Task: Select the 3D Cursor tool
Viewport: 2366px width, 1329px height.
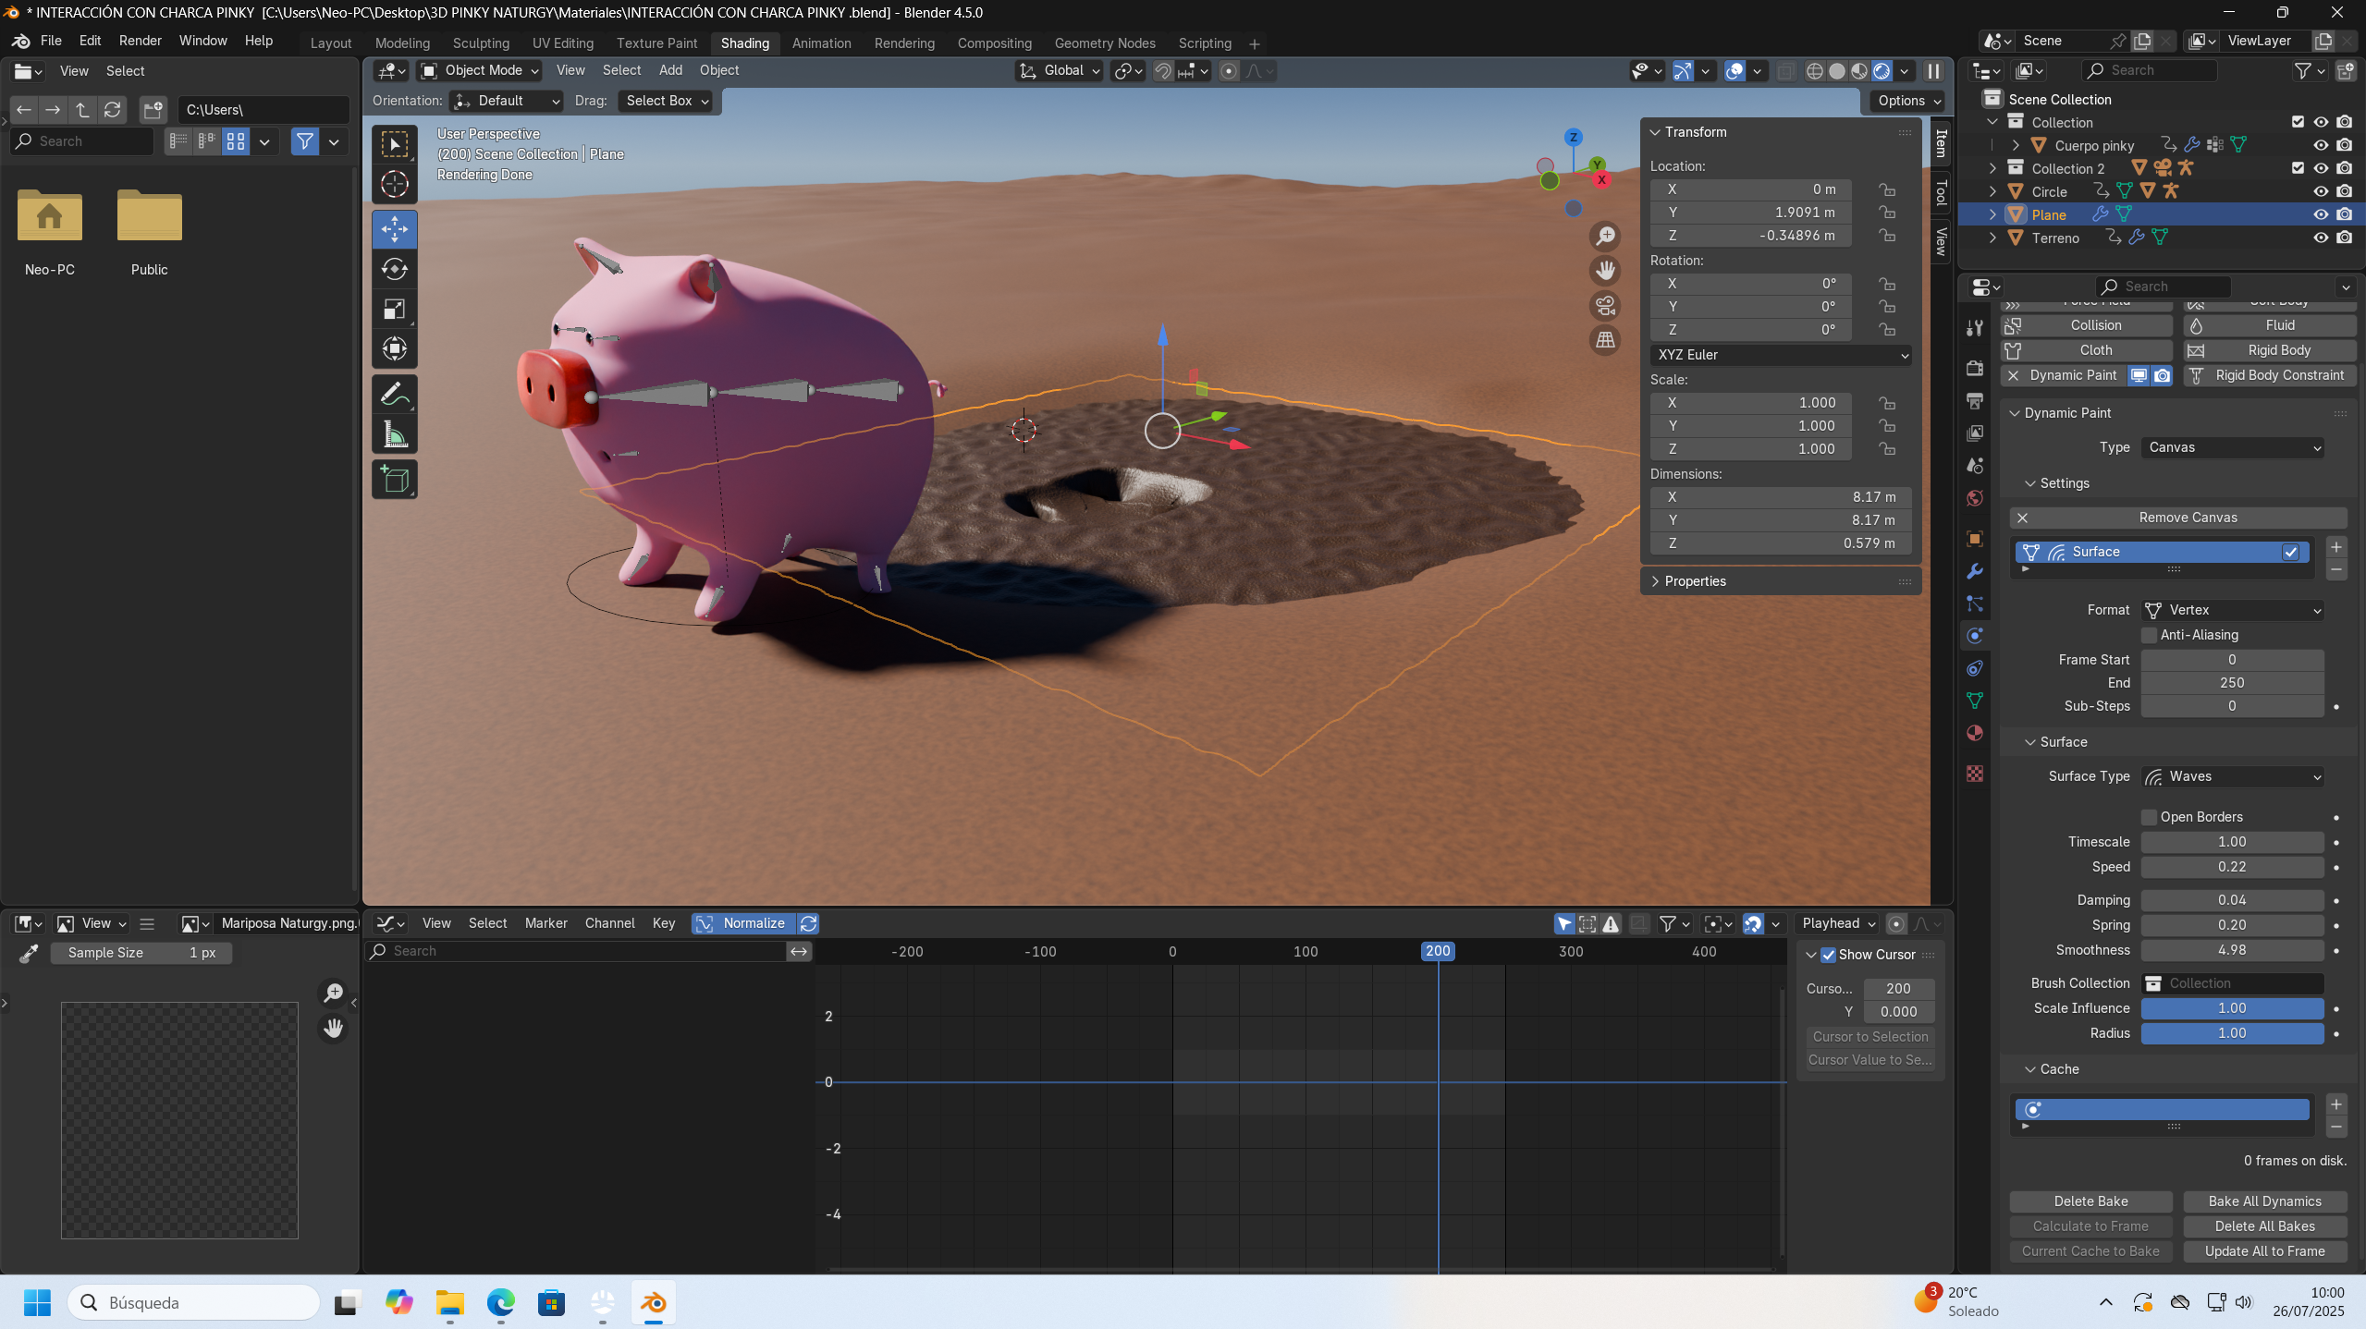Action: point(395,184)
